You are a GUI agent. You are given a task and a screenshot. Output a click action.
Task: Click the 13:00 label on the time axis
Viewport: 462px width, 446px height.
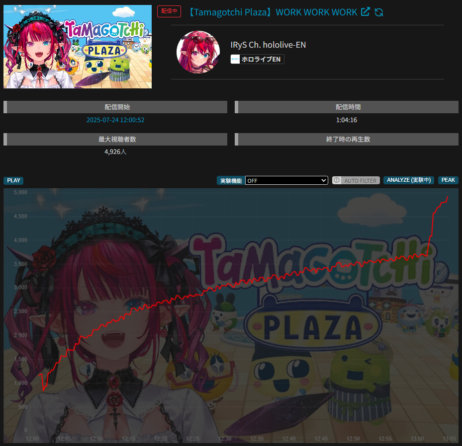pyautogui.click(x=417, y=439)
